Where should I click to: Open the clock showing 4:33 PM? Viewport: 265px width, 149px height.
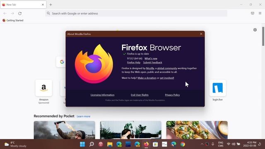click(250, 144)
